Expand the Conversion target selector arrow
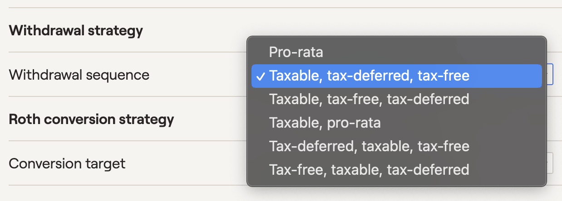 [550, 163]
